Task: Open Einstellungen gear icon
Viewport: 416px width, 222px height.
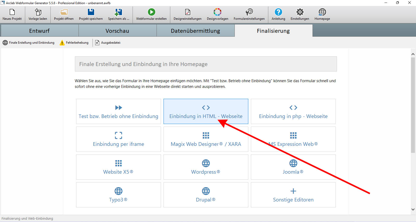Action: click(300, 12)
